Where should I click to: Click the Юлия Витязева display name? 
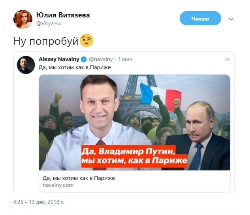[63, 15]
